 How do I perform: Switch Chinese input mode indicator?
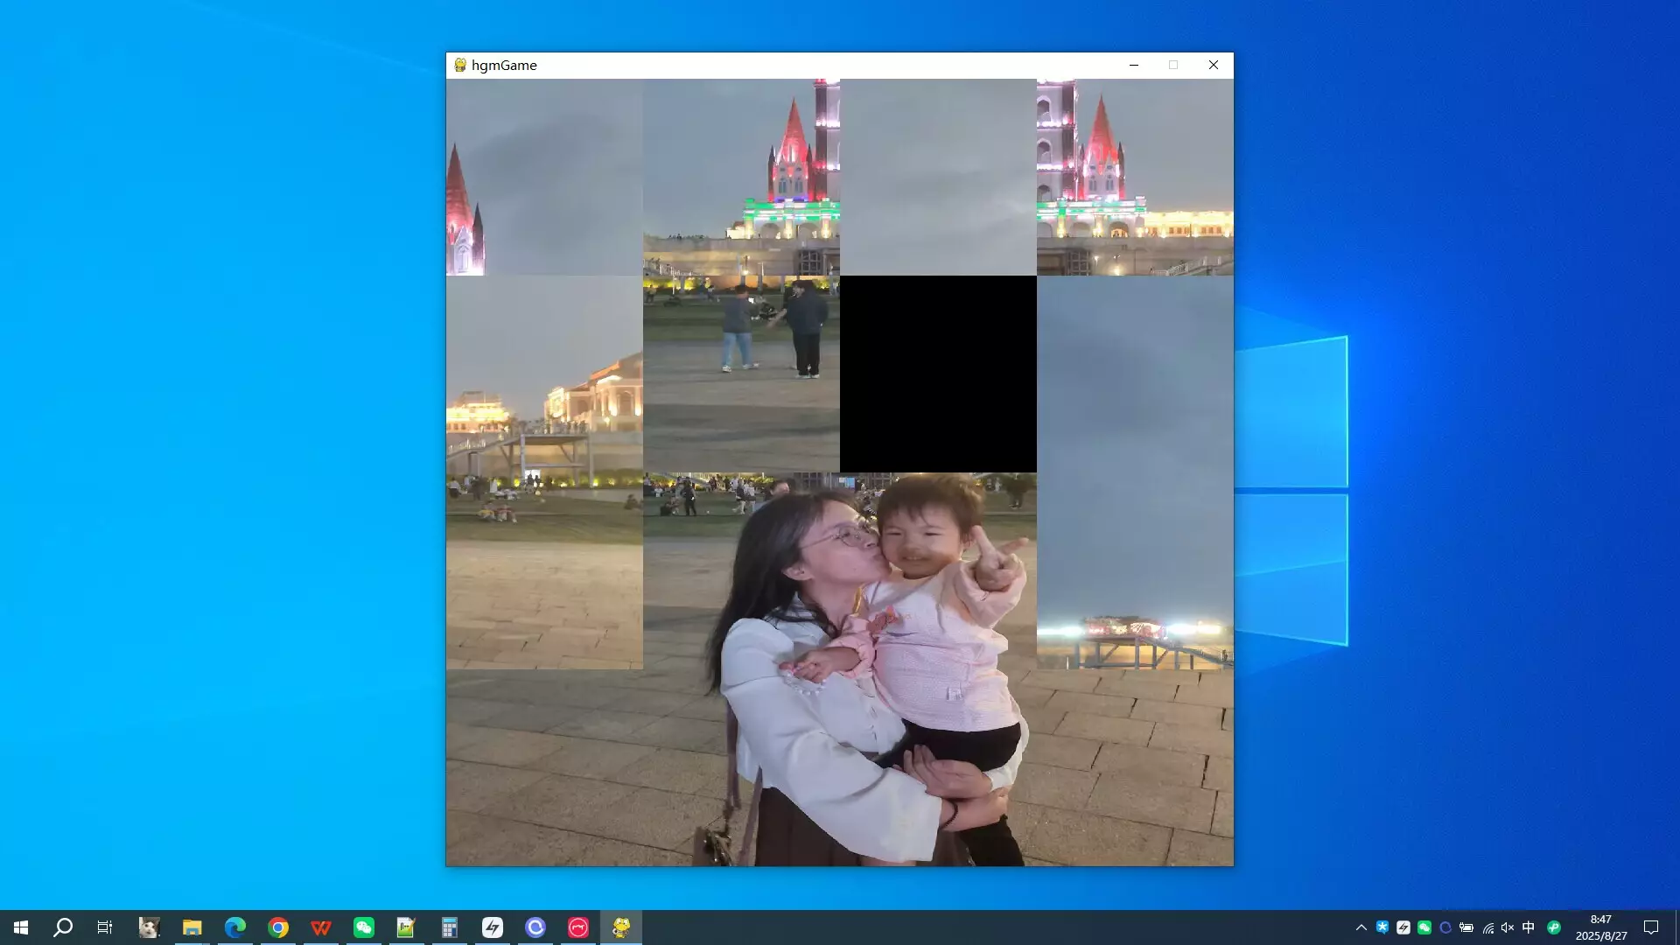tap(1529, 927)
